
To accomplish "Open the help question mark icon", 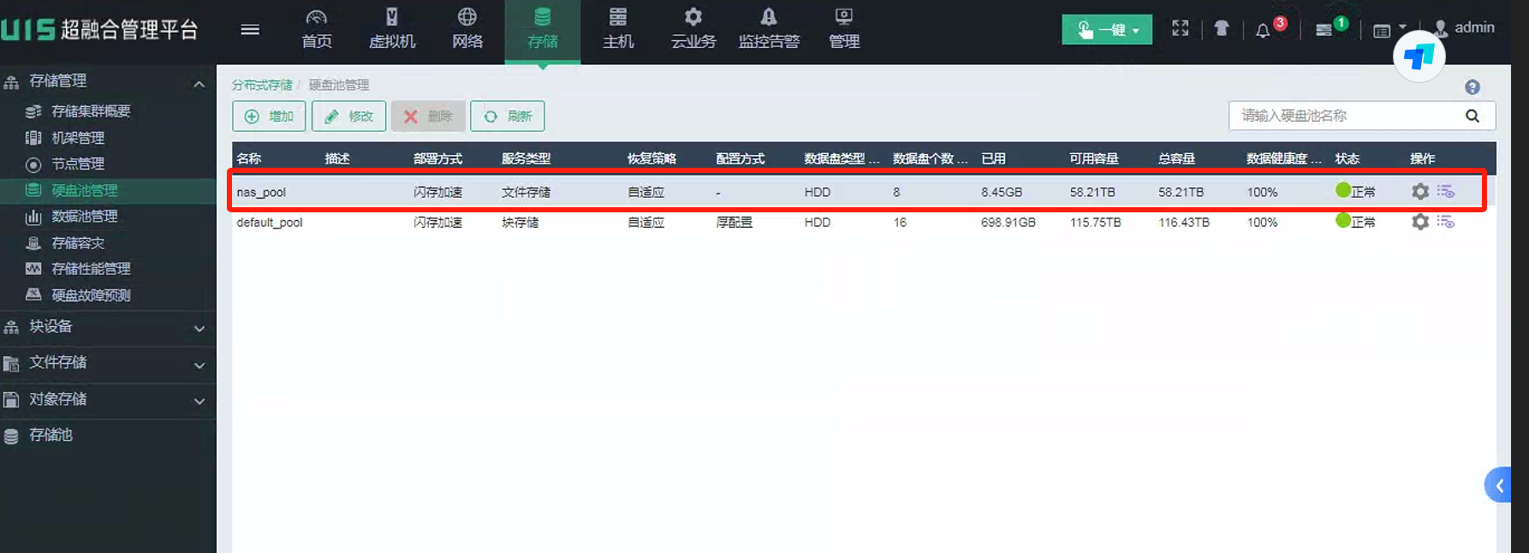I will 1472,87.
